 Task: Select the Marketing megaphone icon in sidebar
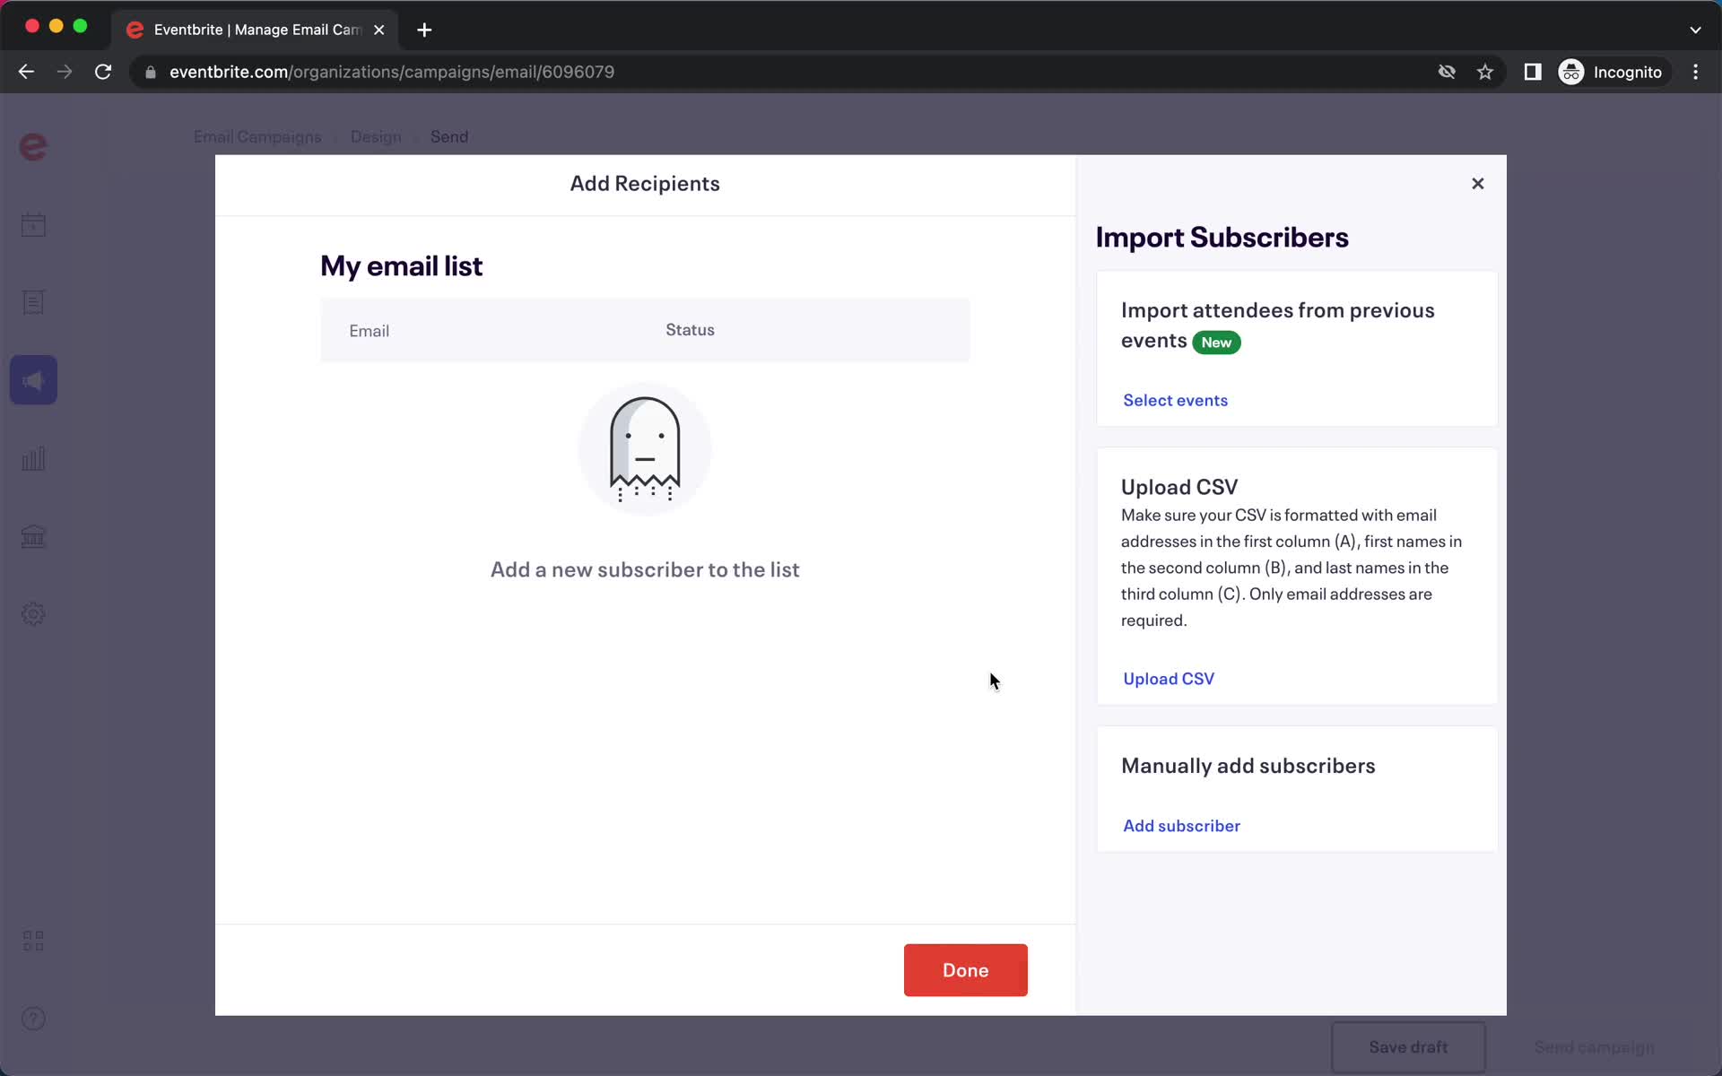33,380
